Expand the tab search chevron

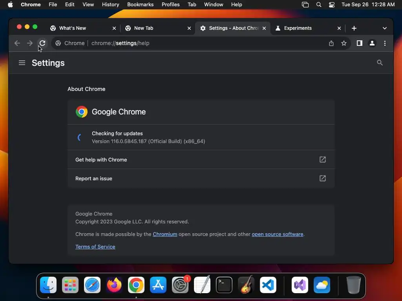385,28
